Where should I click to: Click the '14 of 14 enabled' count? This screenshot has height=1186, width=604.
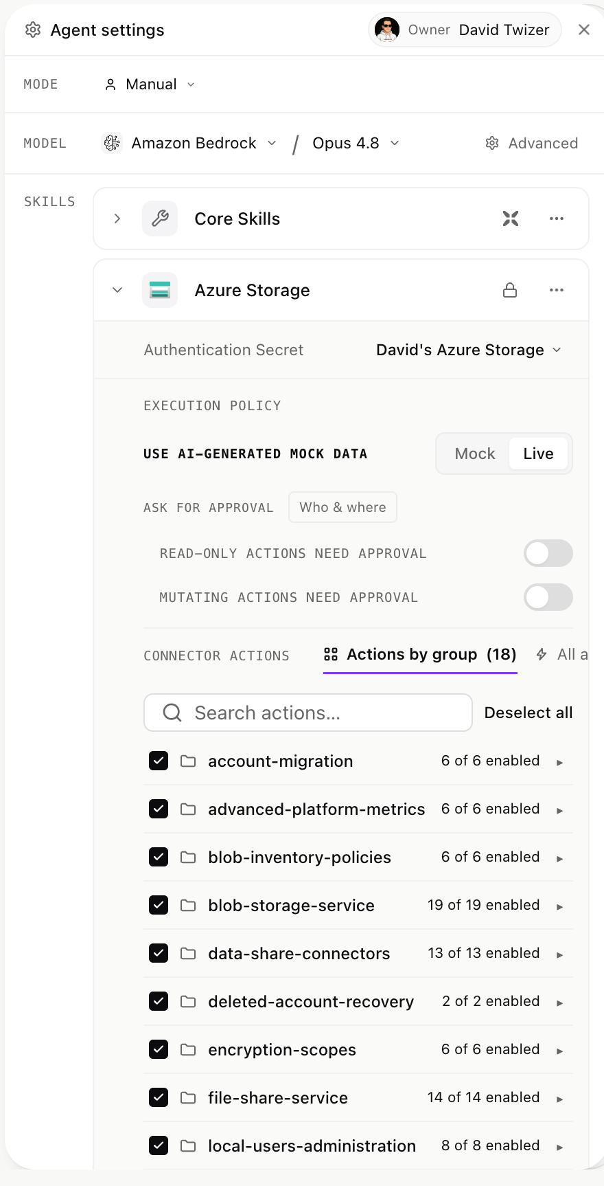484,1097
